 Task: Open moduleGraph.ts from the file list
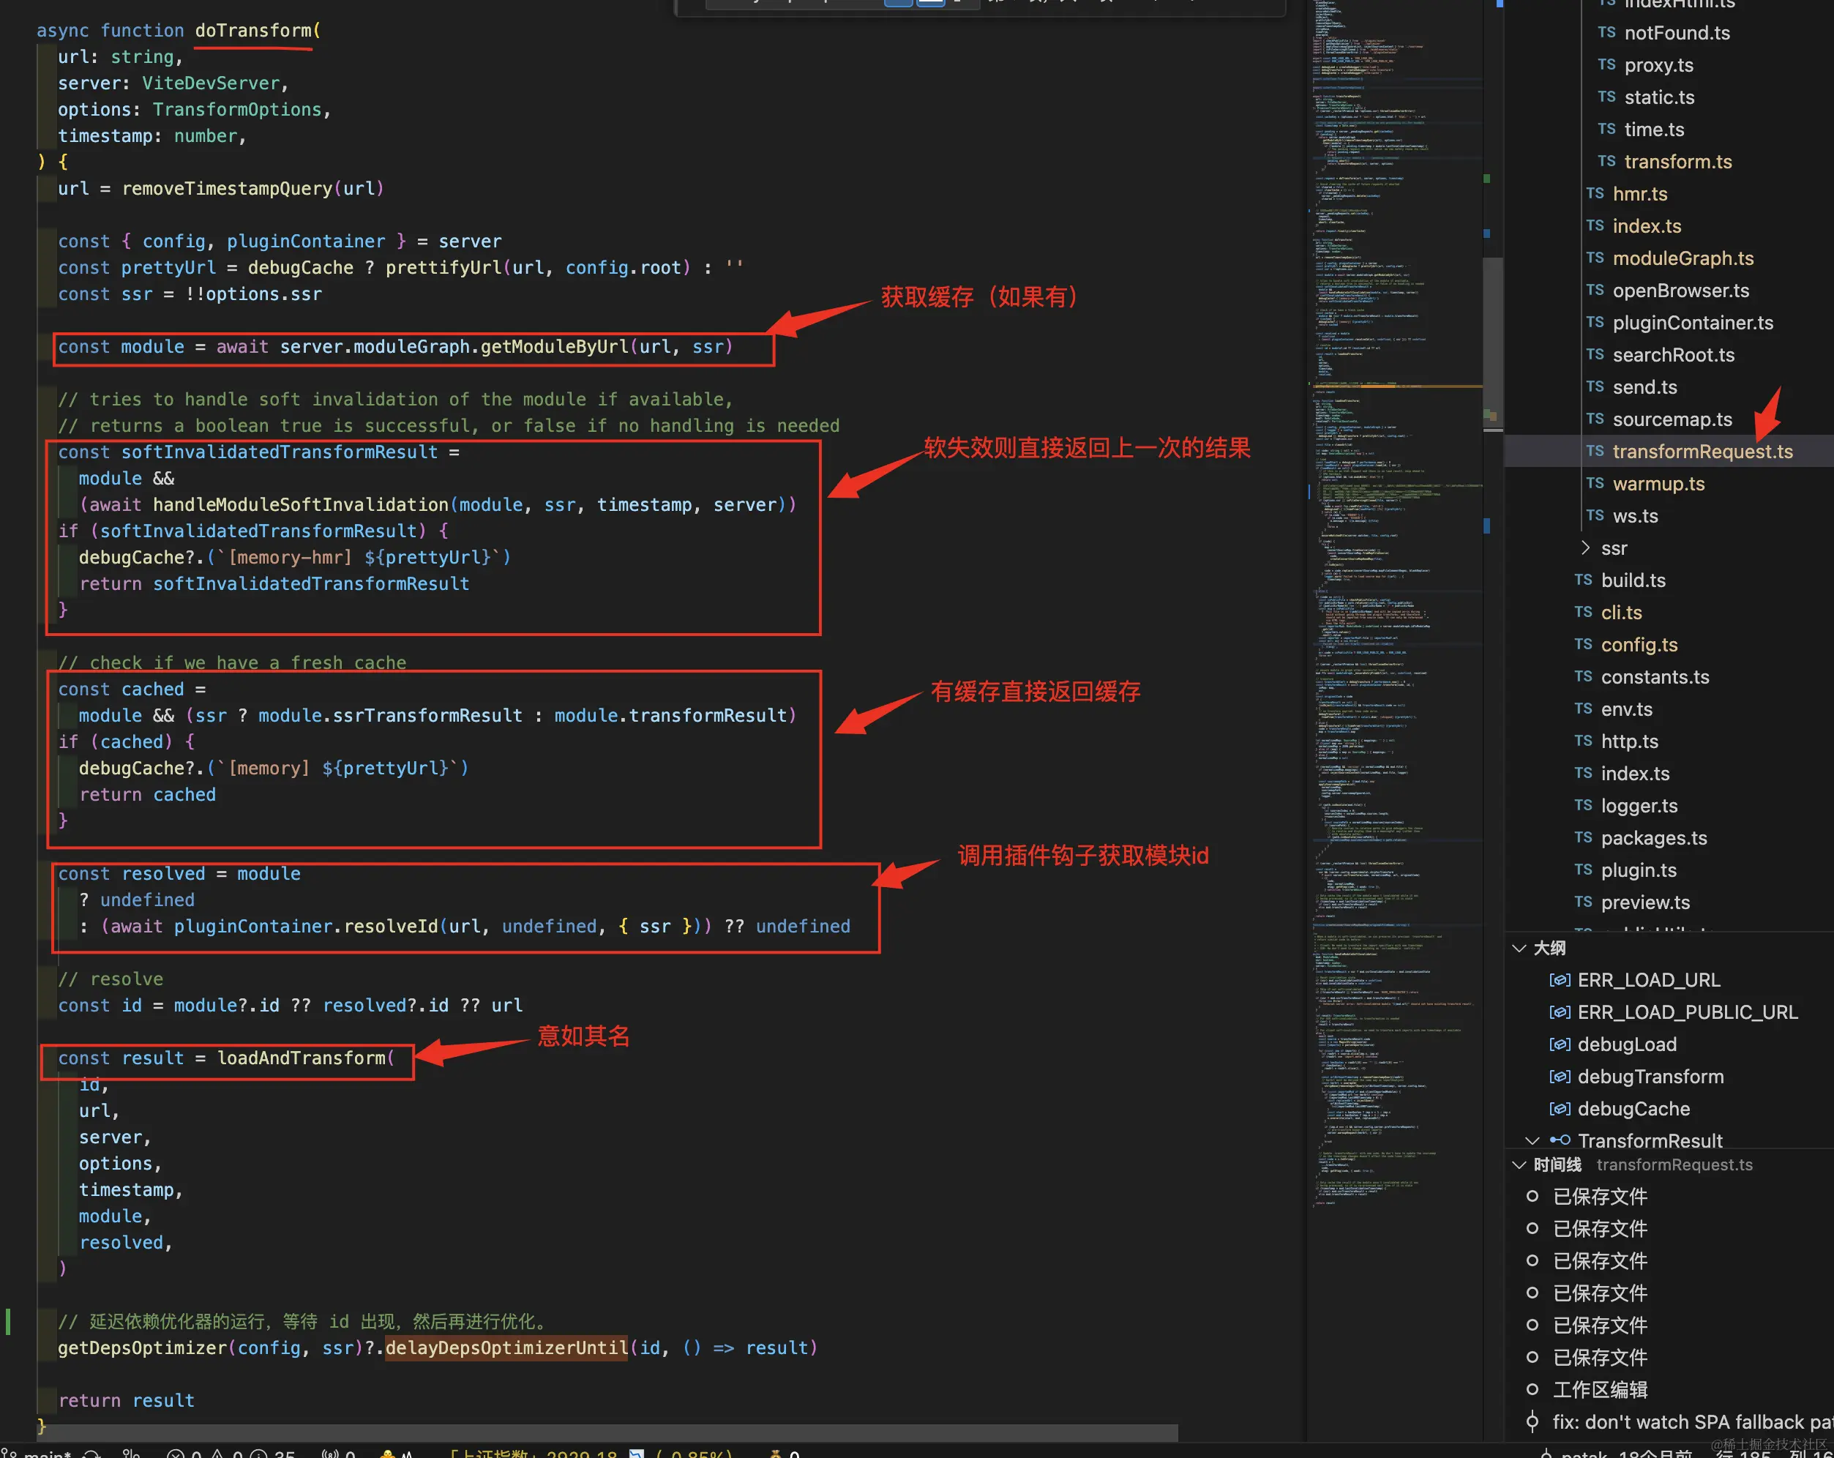click(x=1683, y=258)
